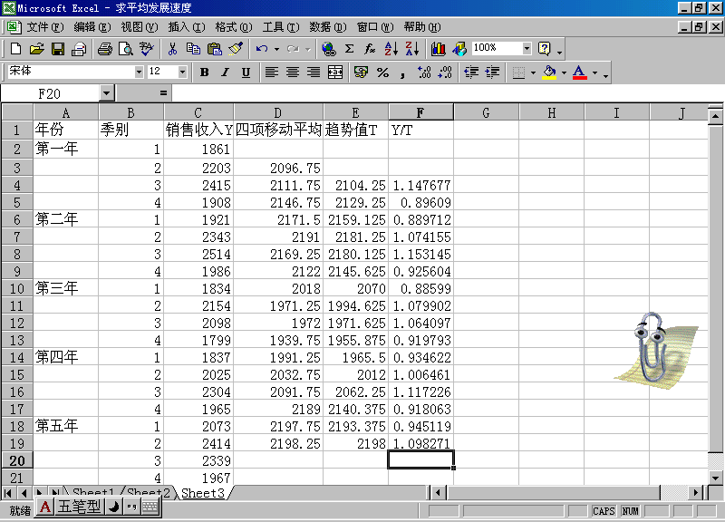The image size is (725, 522).
Task: Select row 10 header
Action: 16,288
